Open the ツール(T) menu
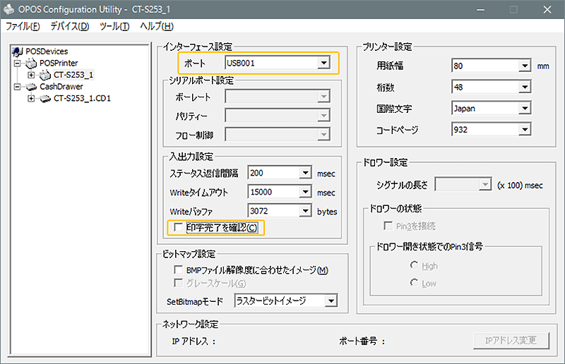This screenshot has width=565, height=364. pos(114,26)
